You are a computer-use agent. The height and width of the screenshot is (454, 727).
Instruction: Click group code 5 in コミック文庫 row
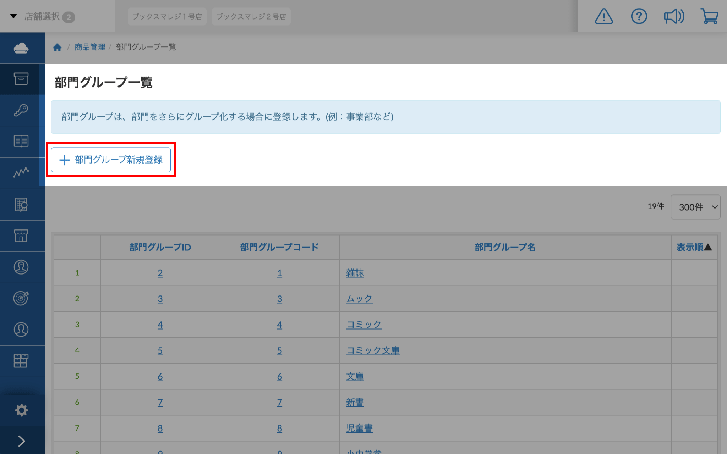tap(280, 351)
